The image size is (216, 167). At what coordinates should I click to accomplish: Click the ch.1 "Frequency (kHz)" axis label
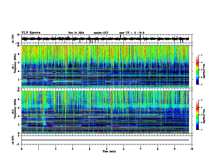(x=15, y=64)
